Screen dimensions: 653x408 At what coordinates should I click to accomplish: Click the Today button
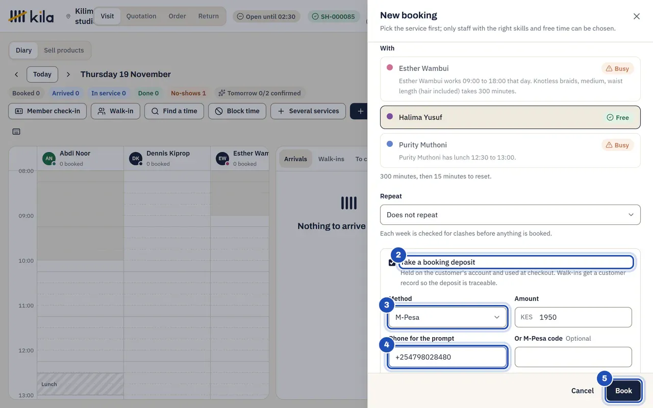(x=42, y=74)
